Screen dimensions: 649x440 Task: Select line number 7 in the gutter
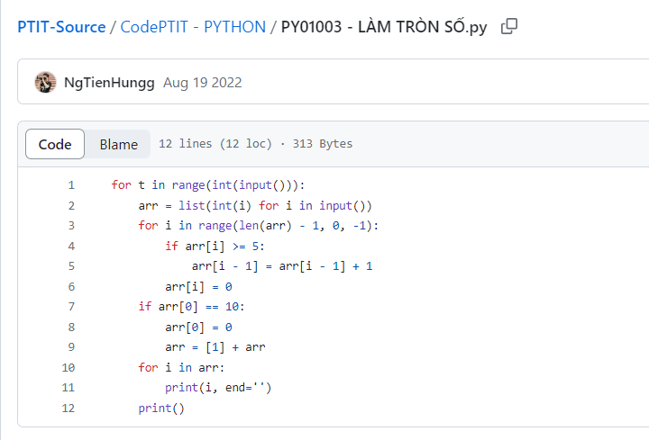tap(71, 307)
